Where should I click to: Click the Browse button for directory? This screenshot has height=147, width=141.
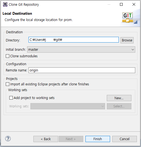pyautogui.click(x=127, y=40)
